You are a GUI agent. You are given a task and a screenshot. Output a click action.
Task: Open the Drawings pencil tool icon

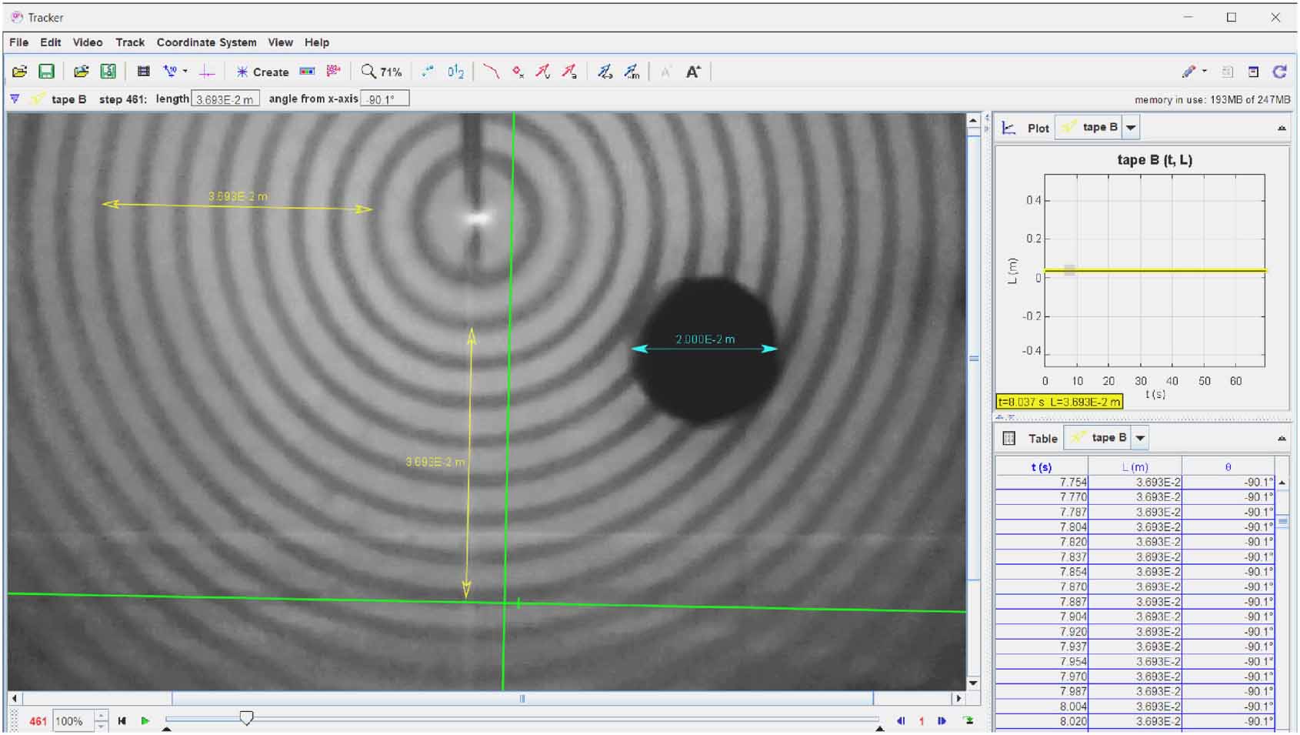pos(1188,71)
